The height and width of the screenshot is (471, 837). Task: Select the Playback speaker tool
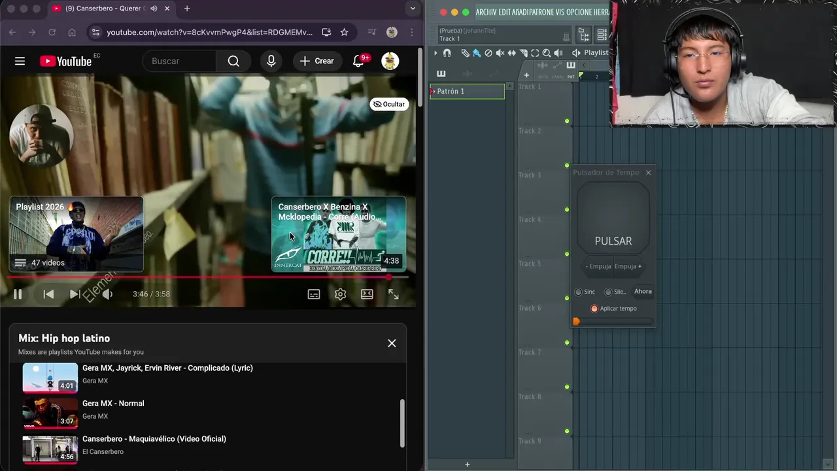[558, 53]
